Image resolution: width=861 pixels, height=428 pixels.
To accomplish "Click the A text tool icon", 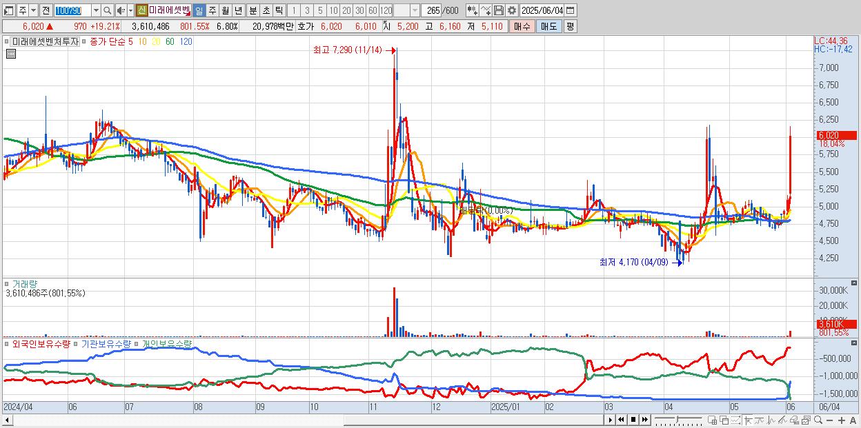I will tap(853, 420).
